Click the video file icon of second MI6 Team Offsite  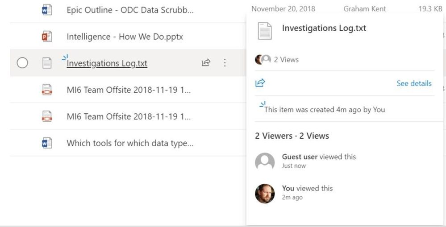(x=47, y=116)
